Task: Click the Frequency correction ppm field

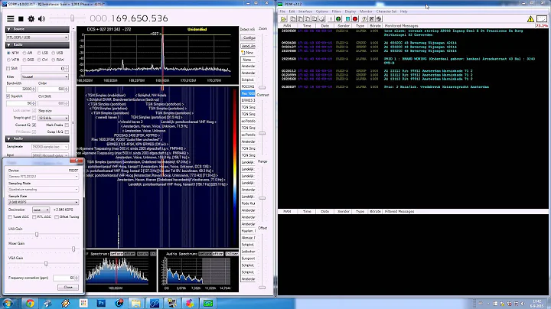Action: click(x=66, y=278)
